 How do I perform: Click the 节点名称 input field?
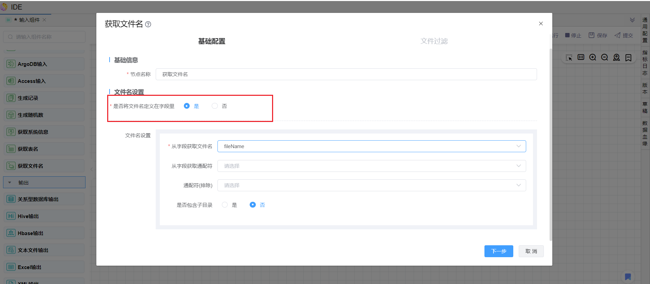coord(346,74)
